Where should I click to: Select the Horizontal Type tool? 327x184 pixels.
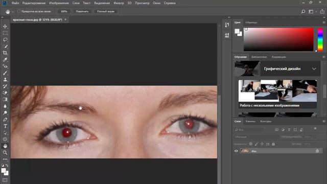pyautogui.click(x=5, y=126)
